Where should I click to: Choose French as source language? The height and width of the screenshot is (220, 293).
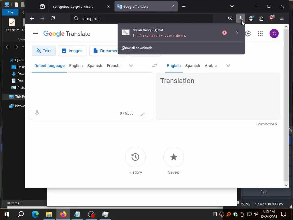113,66
